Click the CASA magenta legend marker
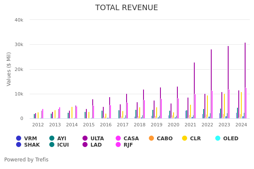254x169 pixels. [x=118, y=139]
